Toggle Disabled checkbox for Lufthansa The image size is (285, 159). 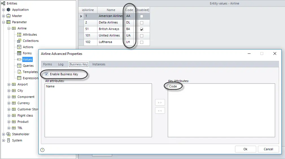(x=142, y=42)
